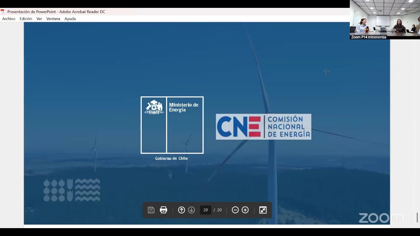Open the Ventana menu

[x=53, y=19]
